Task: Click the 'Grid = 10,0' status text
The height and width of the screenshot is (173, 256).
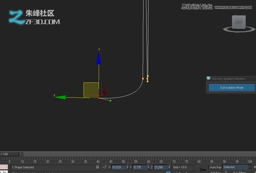Action: pyautogui.click(x=180, y=167)
